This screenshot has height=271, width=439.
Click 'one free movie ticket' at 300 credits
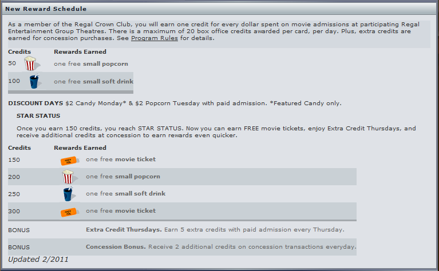click(x=121, y=210)
